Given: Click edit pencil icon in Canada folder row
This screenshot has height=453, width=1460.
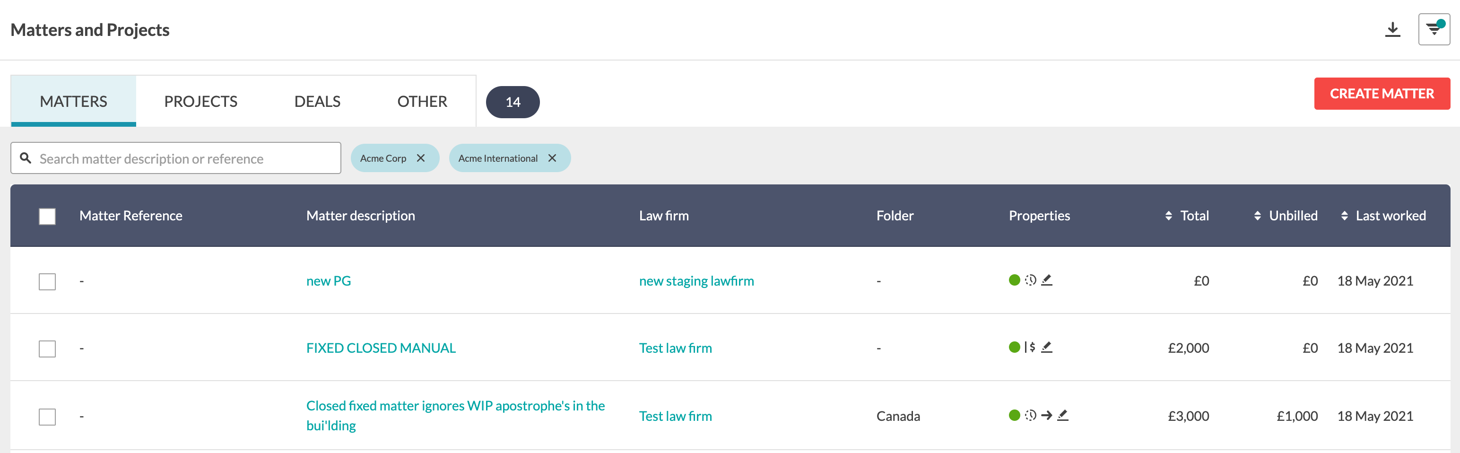Looking at the screenshot, I should pos(1063,416).
